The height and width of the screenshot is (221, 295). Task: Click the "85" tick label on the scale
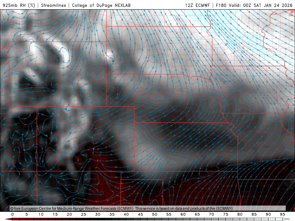[254, 214]
